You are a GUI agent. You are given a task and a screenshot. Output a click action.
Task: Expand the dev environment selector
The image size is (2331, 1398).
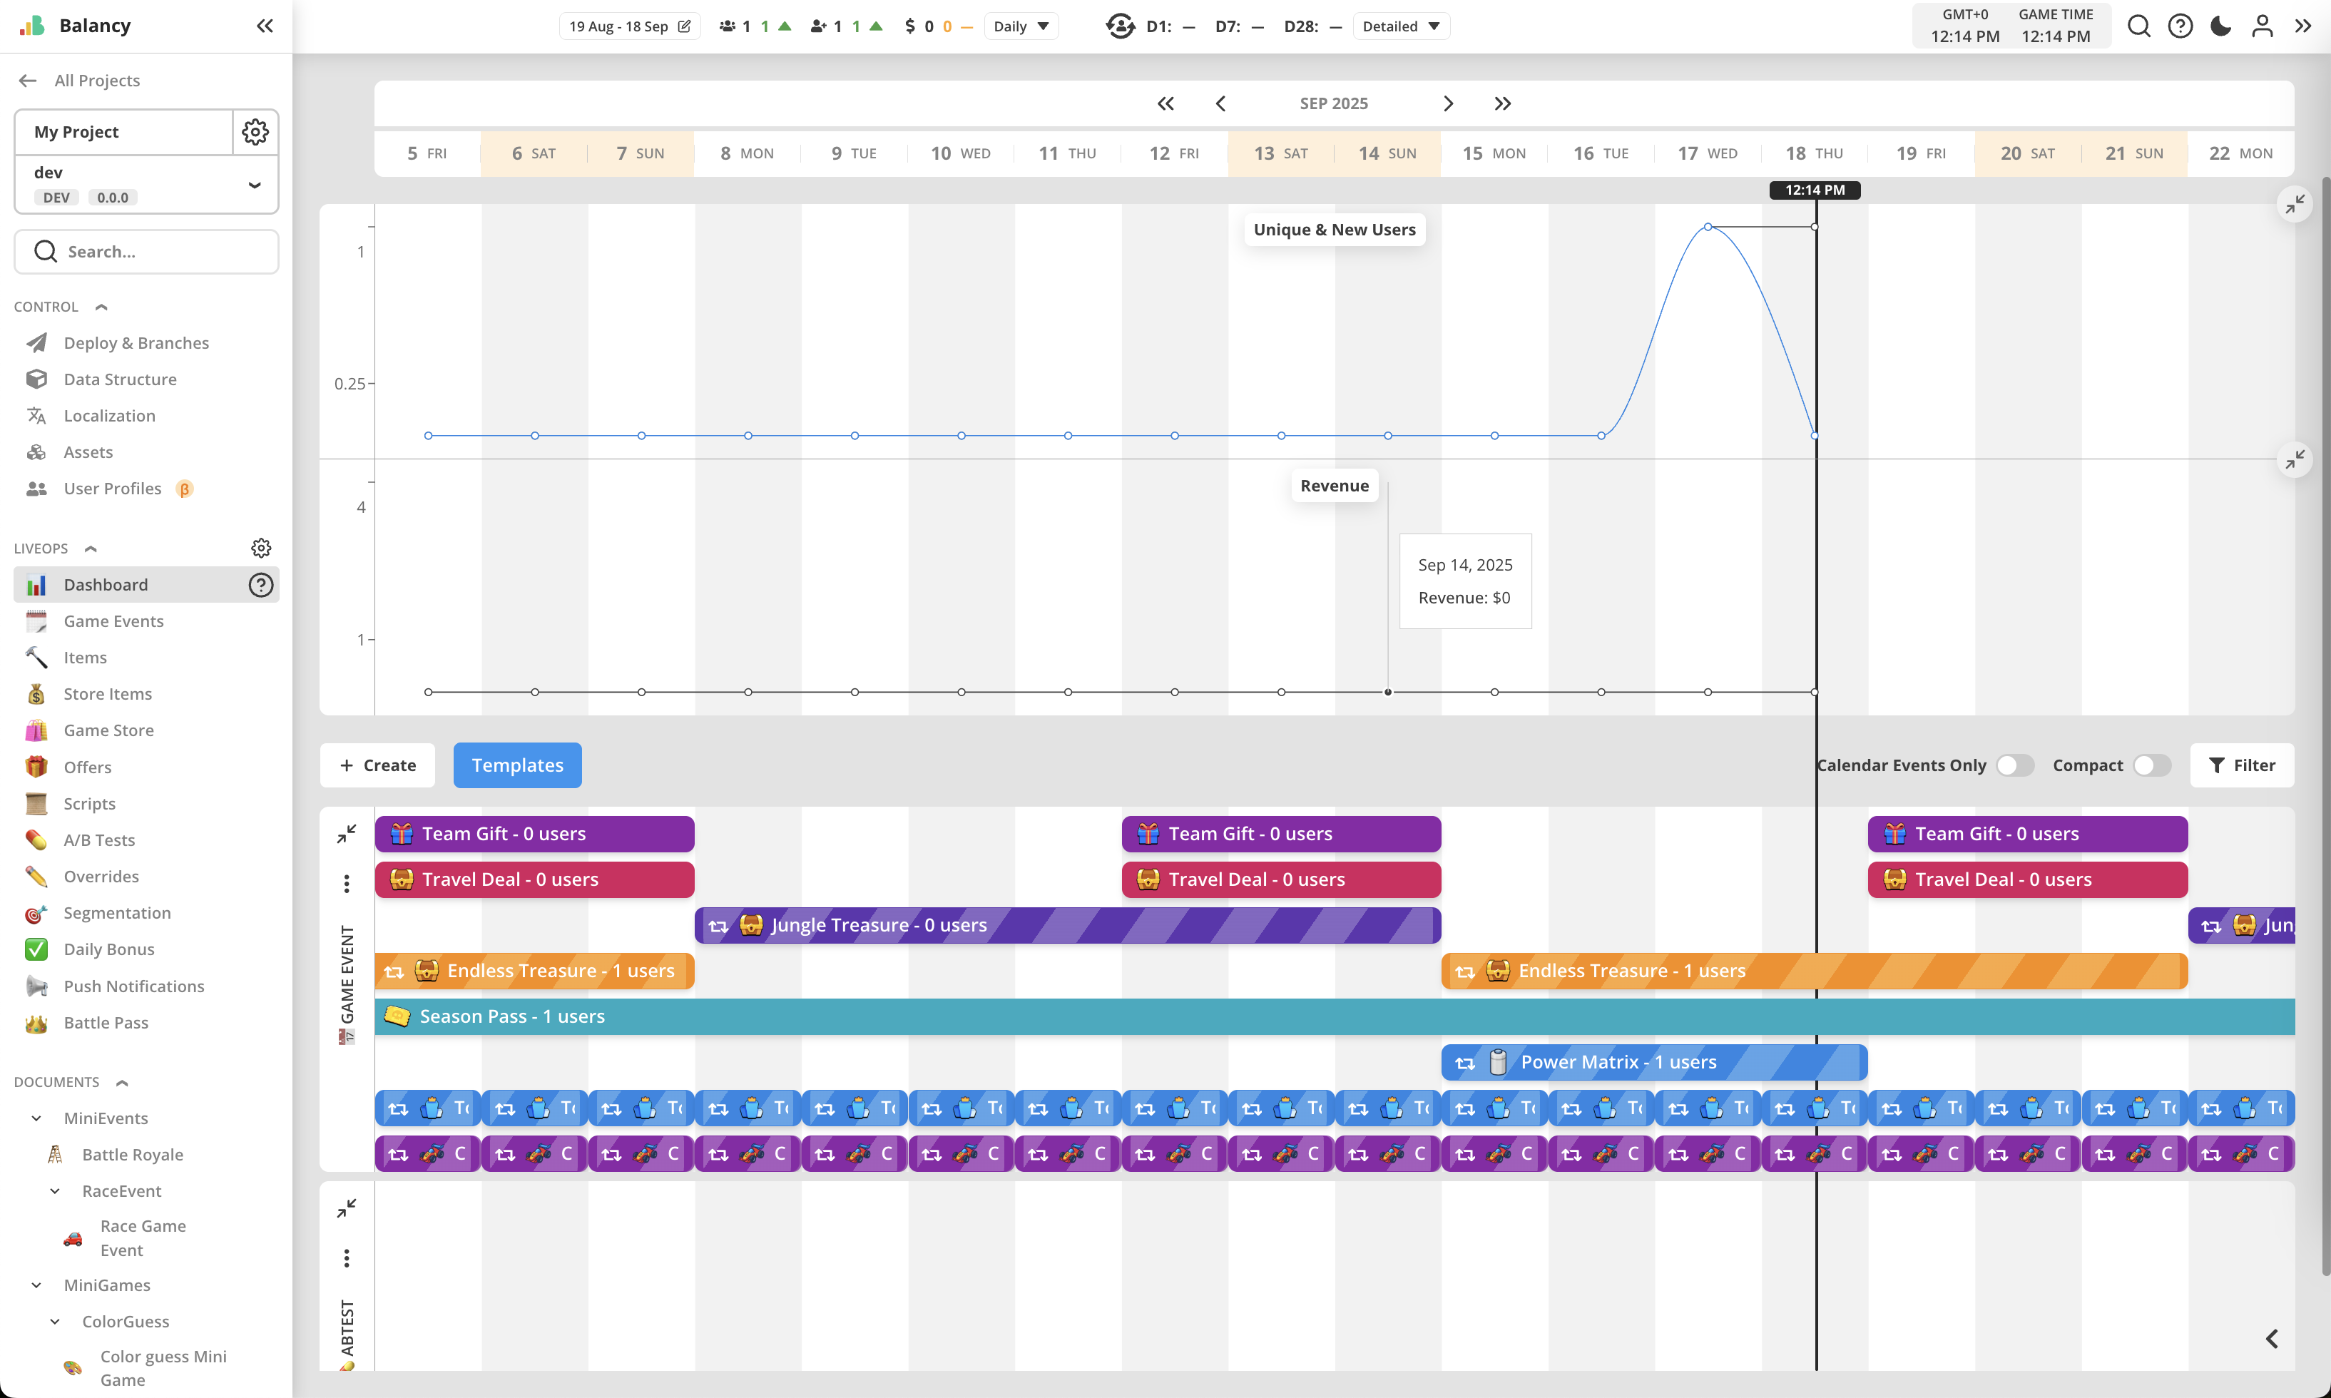click(x=255, y=185)
